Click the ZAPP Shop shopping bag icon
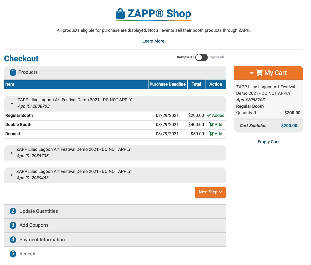The width and height of the screenshot is (311, 265). click(120, 14)
